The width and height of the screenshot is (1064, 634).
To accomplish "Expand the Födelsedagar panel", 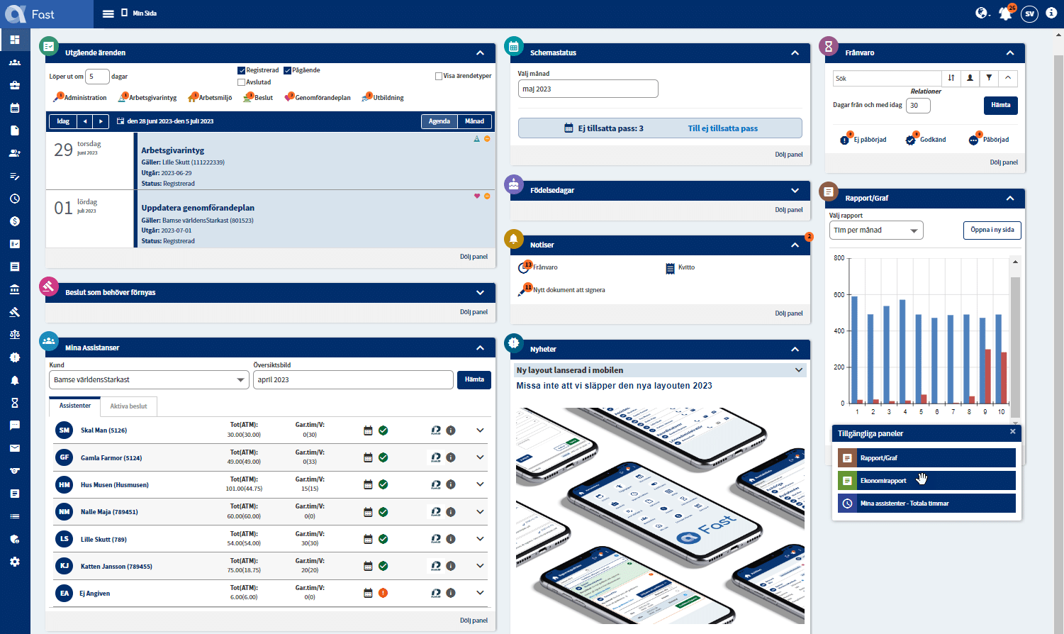I will (x=795, y=190).
